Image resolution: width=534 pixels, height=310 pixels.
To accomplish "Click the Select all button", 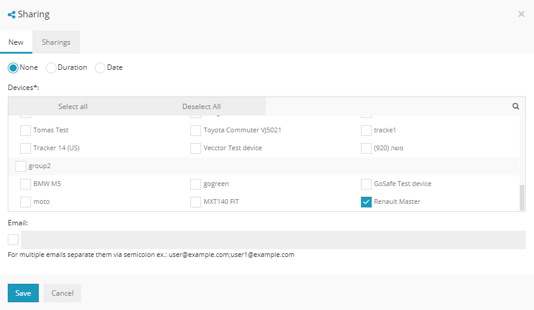I will point(73,107).
